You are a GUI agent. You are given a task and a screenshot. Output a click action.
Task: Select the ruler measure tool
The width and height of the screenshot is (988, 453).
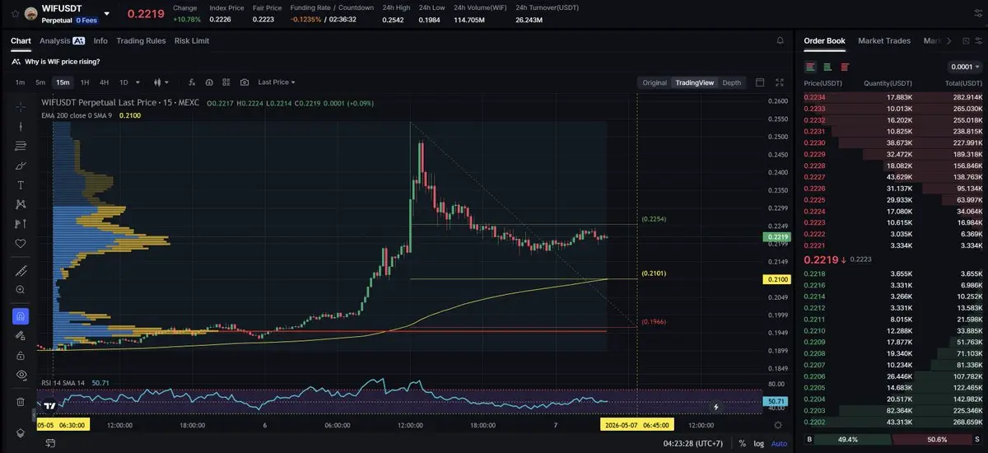tap(21, 270)
